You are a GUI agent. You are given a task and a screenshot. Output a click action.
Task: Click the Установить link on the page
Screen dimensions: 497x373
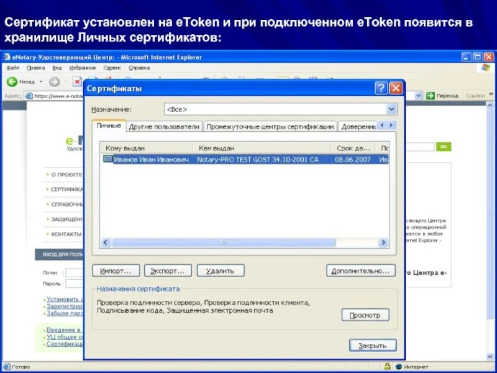(65, 299)
